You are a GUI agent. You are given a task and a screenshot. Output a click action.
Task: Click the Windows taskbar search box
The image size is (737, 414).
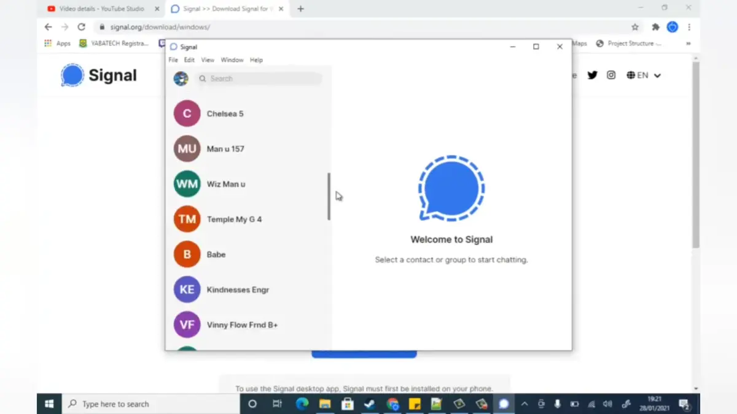[151, 404]
